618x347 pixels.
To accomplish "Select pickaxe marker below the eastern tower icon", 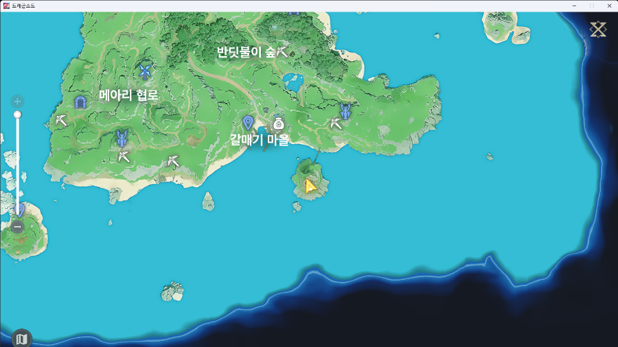I will point(336,124).
